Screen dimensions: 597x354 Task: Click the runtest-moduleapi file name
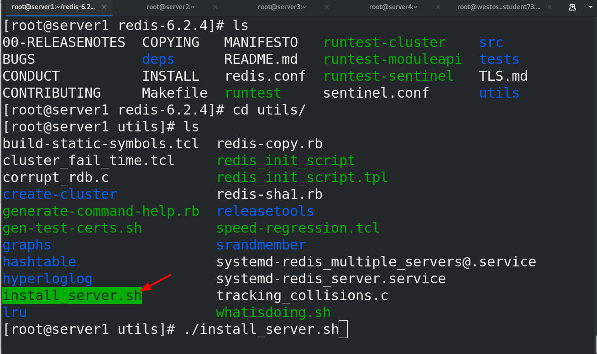pos(393,59)
